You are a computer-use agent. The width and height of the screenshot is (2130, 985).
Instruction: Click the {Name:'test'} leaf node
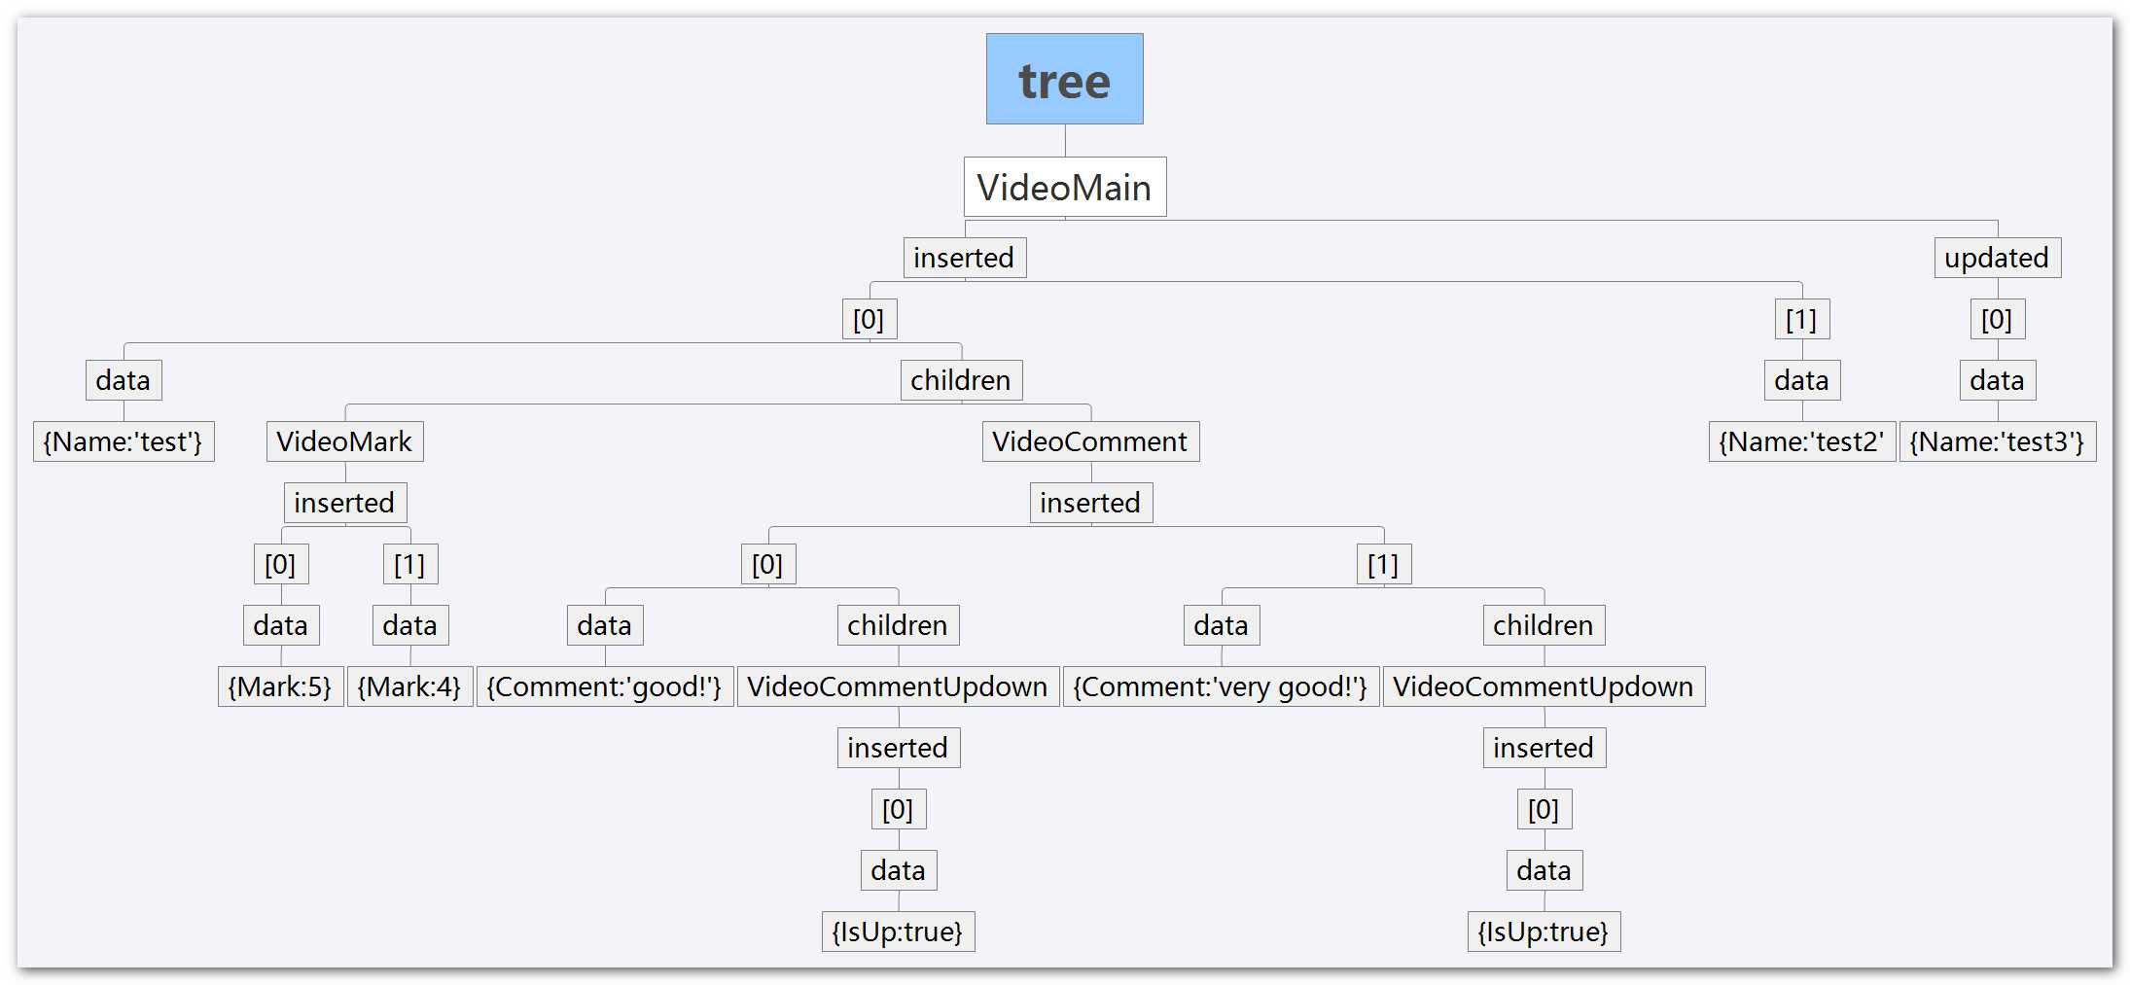(124, 441)
